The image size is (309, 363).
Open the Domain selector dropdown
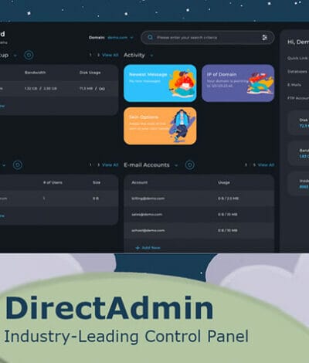[121, 38]
